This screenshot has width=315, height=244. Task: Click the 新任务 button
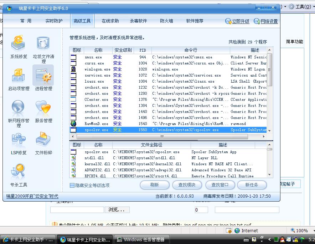[x=252, y=185]
